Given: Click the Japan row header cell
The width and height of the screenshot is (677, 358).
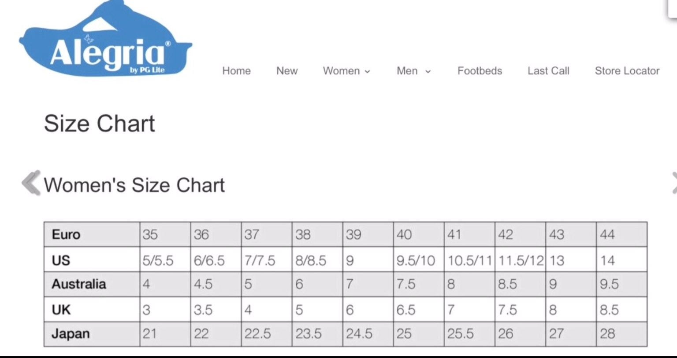Looking at the screenshot, I should tap(92, 334).
